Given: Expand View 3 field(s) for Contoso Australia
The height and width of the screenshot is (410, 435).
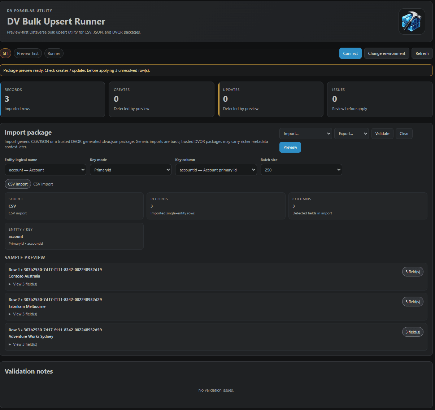Looking at the screenshot, I should [x=23, y=284].
